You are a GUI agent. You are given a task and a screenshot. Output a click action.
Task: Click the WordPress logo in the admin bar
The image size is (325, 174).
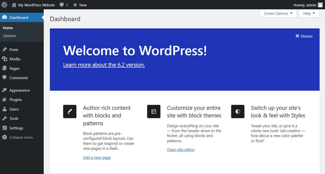[x=4, y=5]
